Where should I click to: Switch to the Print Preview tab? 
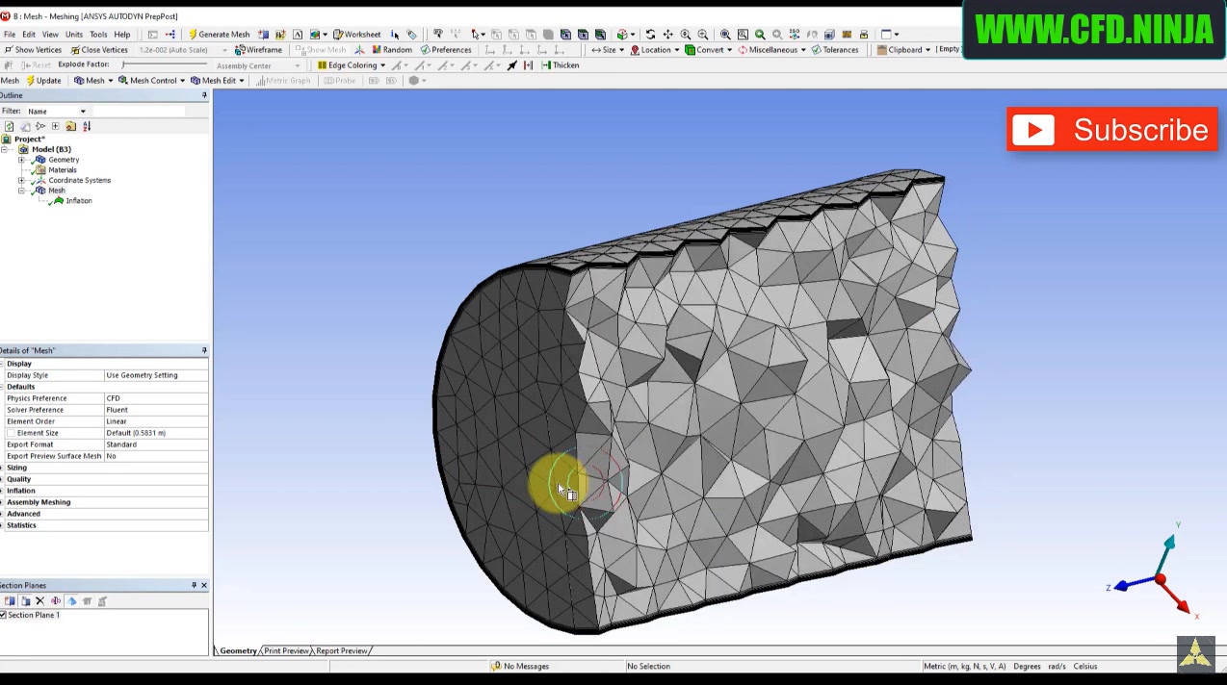coord(285,650)
